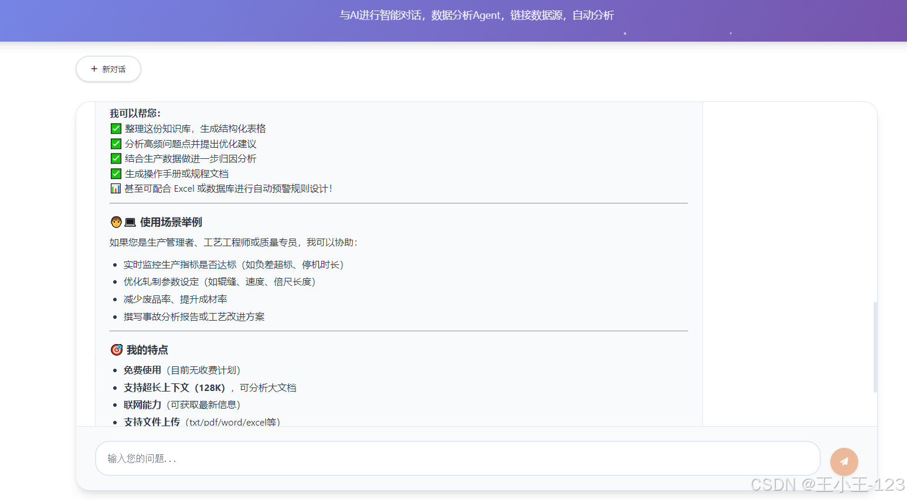Click the checkmark on the first 我可以帮您 entry

tap(116, 128)
